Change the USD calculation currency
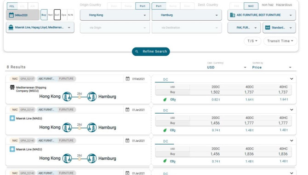308x175 pixels. tap(227, 67)
